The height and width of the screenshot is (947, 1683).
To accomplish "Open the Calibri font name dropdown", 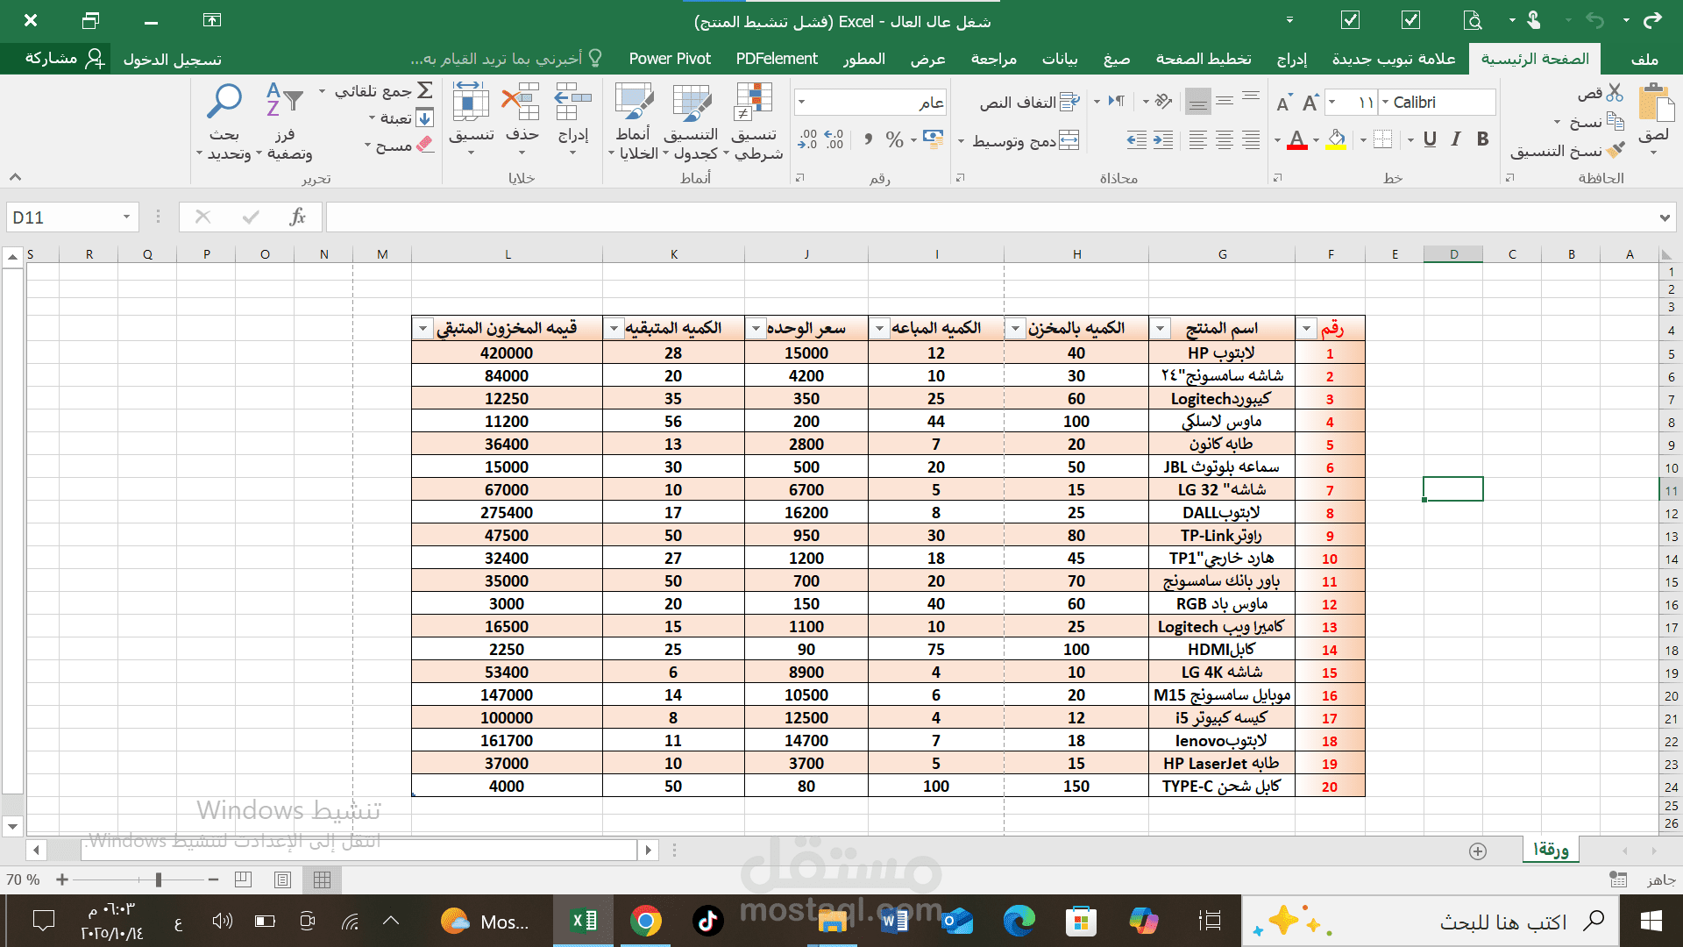I will click(x=1385, y=103).
